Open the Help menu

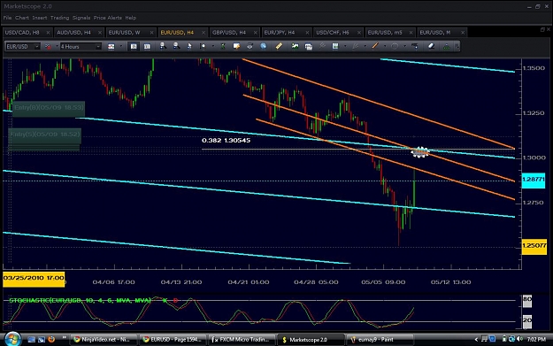tap(130, 18)
